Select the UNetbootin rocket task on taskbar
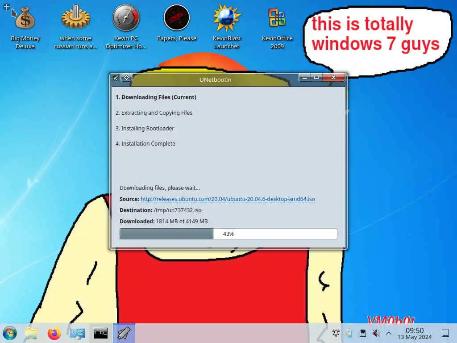457x343 pixels. (124, 333)
